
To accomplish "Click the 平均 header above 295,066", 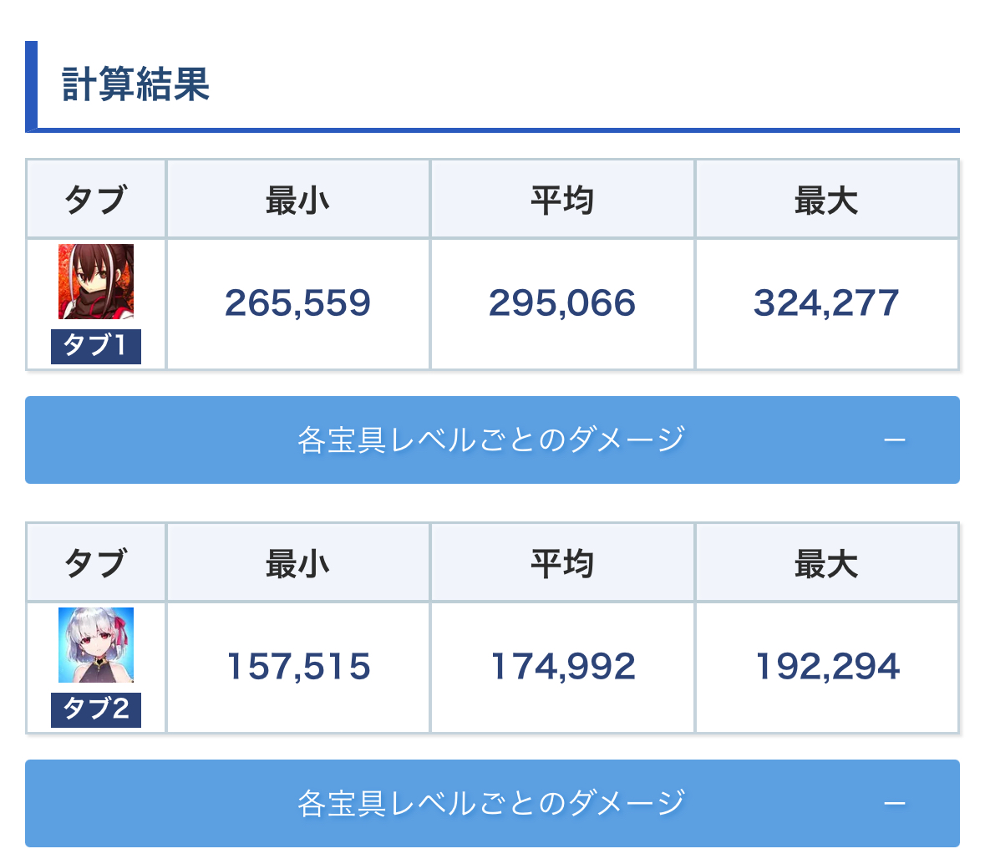I will tap(562, 201).
